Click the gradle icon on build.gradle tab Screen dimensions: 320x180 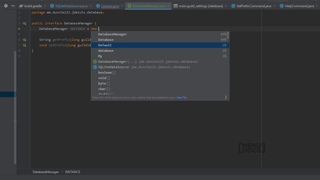21,6
